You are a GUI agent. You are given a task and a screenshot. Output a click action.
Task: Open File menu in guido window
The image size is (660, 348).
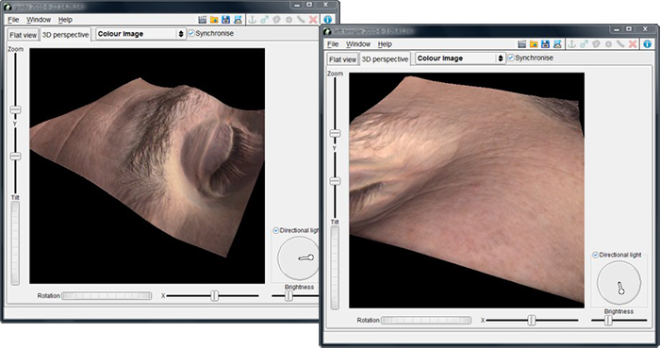[13, 20]
